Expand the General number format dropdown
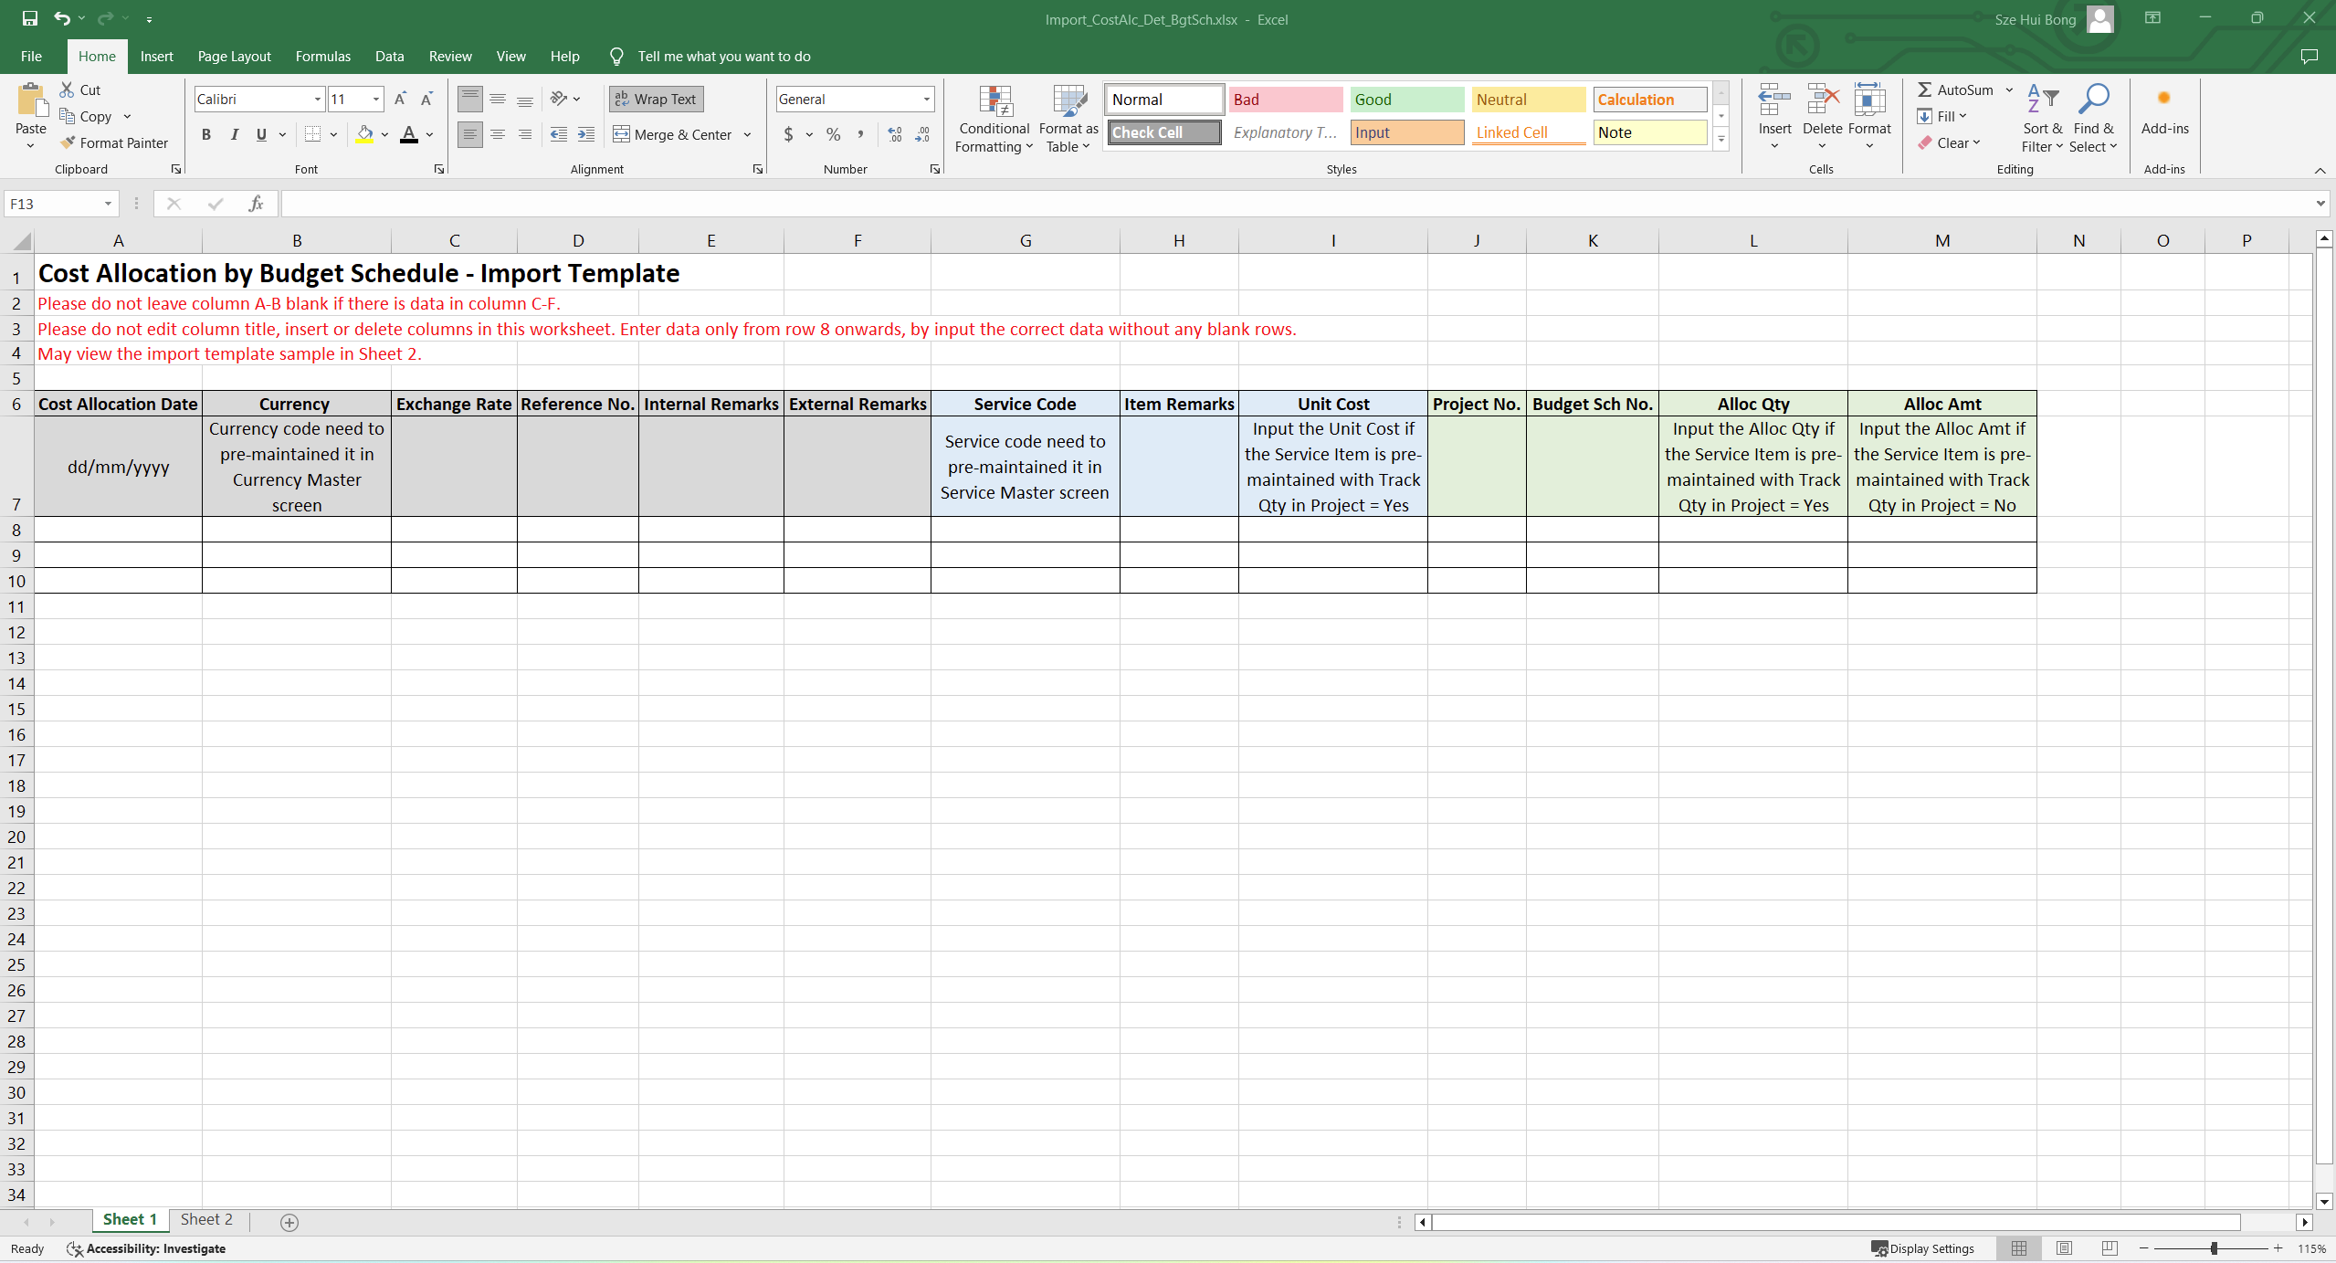Screen dimensions: 2336x1263 pos(926,99)
